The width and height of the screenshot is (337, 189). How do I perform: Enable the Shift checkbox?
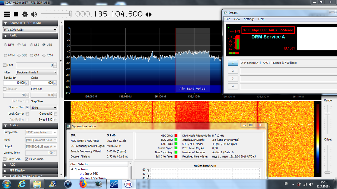(x=4, y=65)
